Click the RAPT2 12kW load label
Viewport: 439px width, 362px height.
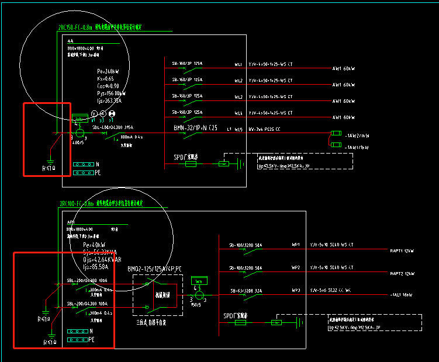pyautogui.click(x=402, y=274)
